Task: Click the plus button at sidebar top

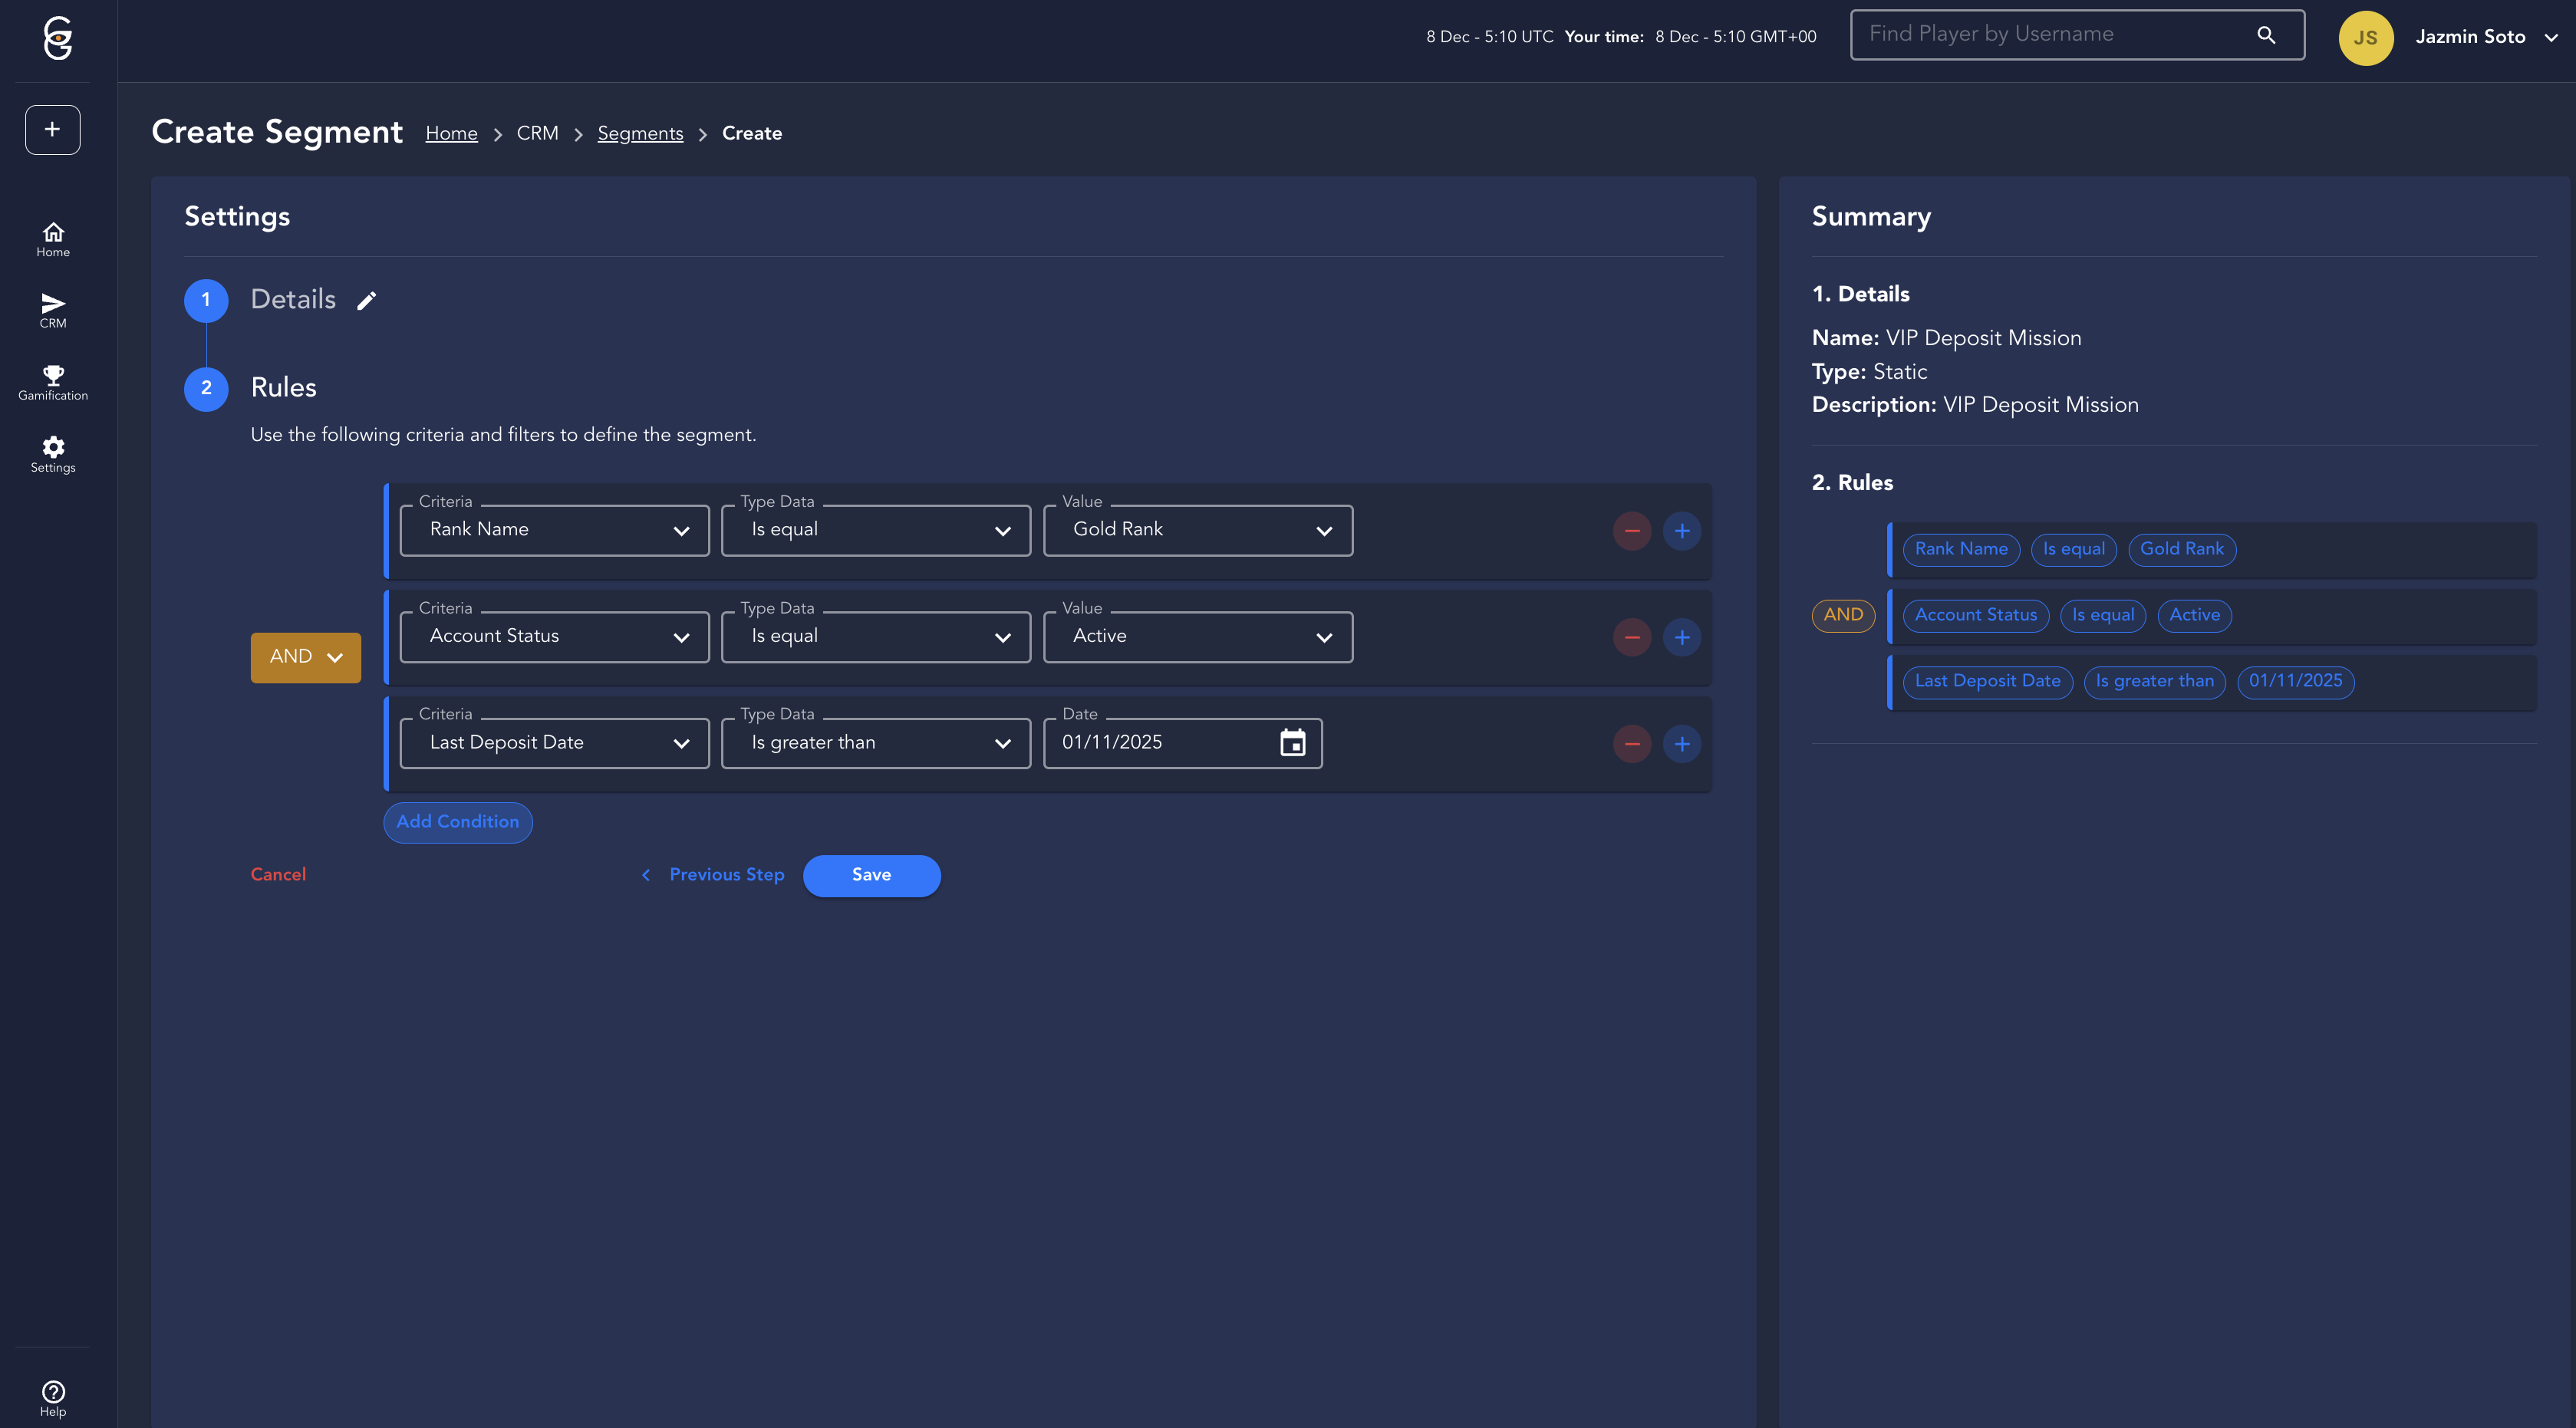Action: click(53, 130)
